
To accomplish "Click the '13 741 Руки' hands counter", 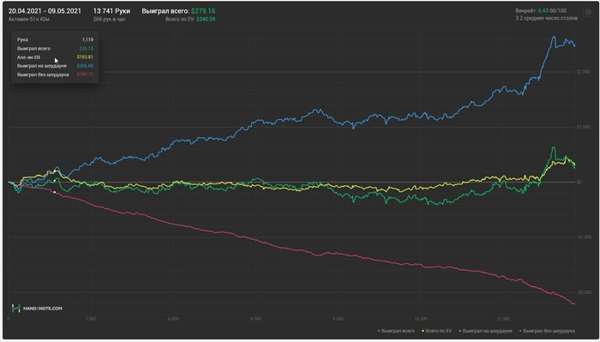I will point(111,11).
